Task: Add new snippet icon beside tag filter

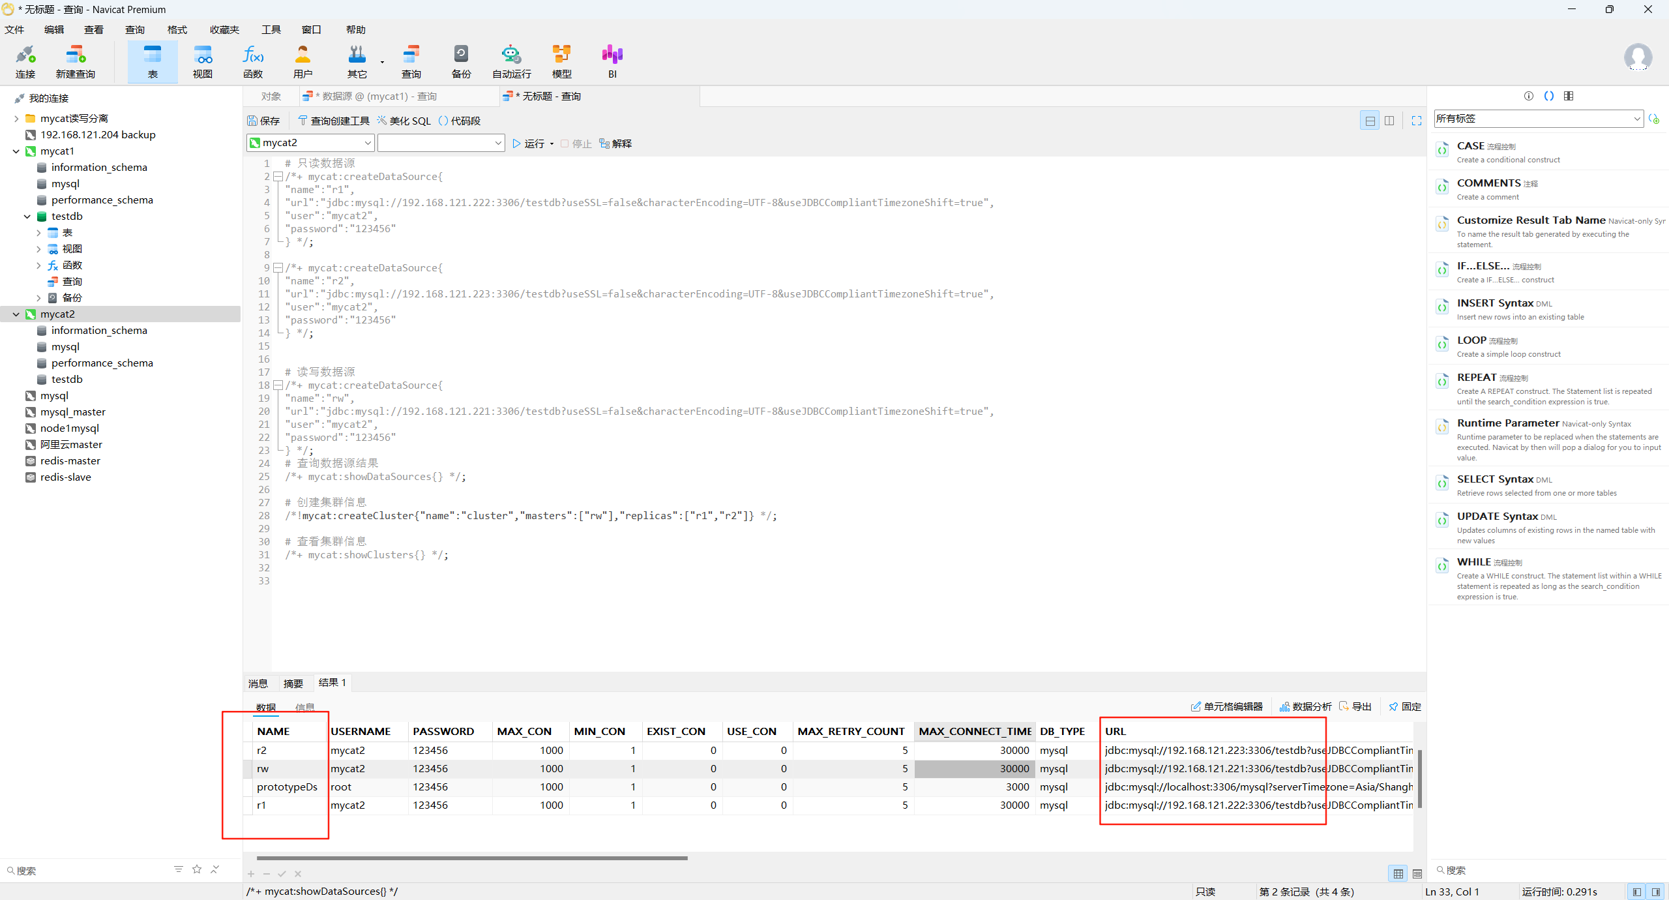Action: tap(1654, 119)
